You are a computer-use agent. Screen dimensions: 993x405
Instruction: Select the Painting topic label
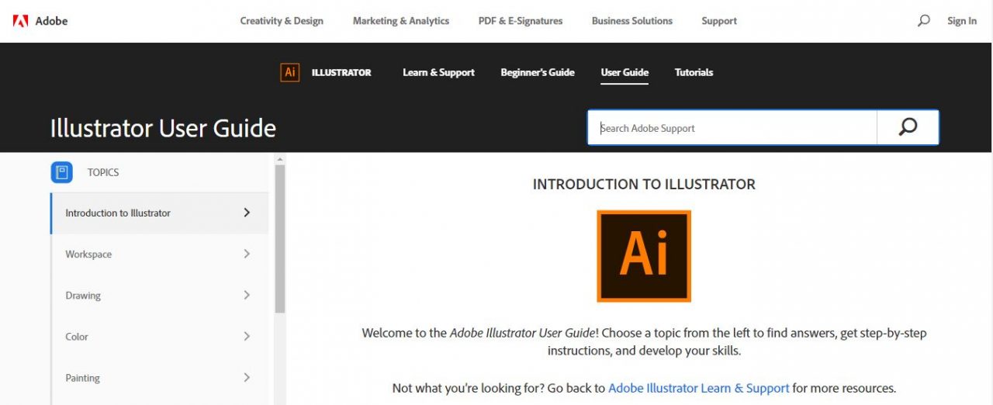coord(82,378)
